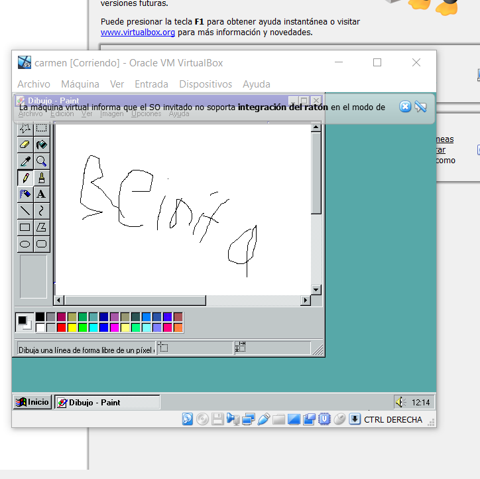Image resolution: width=480 pixels, height=479 pixels.
Task: Open the VirtualBox Ayuda menu
Action: [257, 84]
